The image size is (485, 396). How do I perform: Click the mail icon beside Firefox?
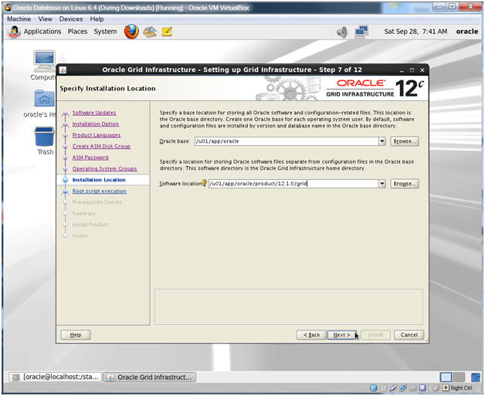click(150, 32)
